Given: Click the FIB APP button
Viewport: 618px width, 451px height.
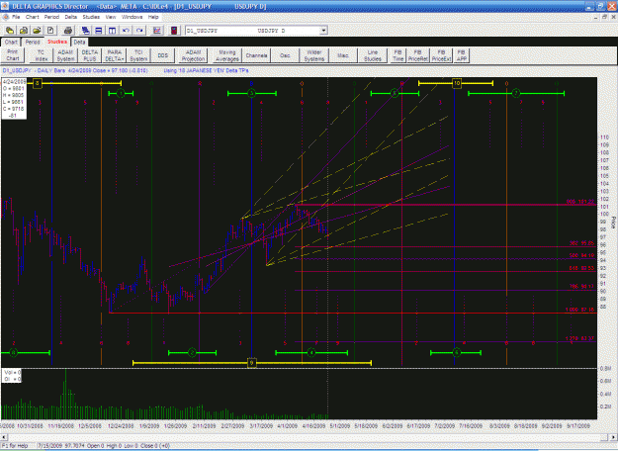Looking at the screenshot, I should (461, 55).
